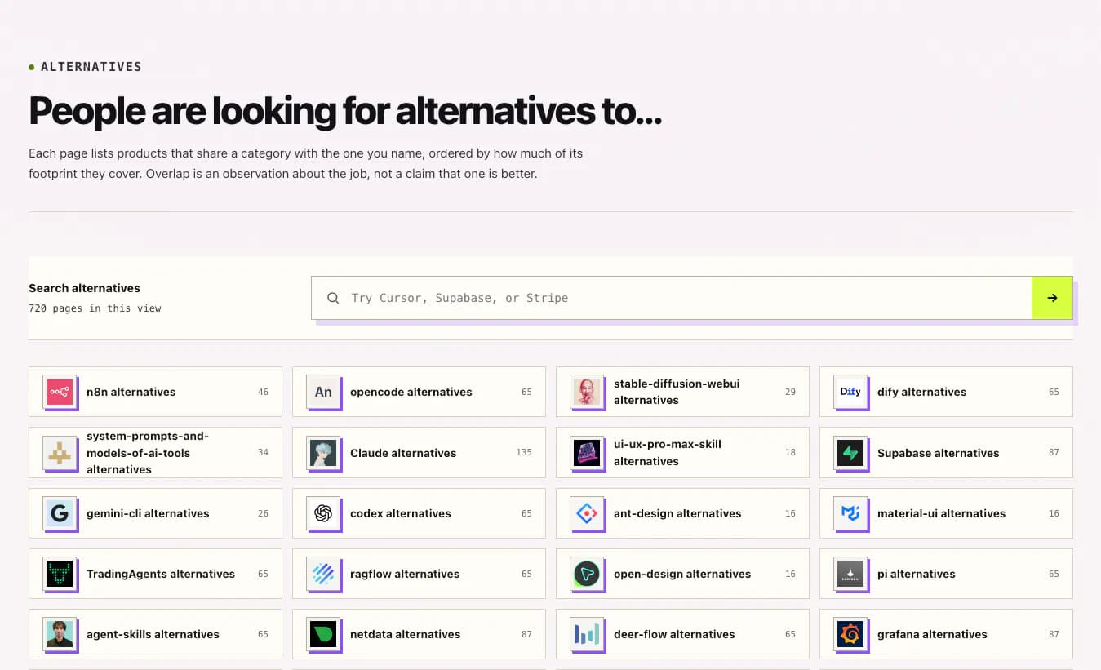The height and width of the screenshot is (670, 1101).
Task: Focus the 'Try Cursor, Supabase, or Stripe' field
Action: 671,298
